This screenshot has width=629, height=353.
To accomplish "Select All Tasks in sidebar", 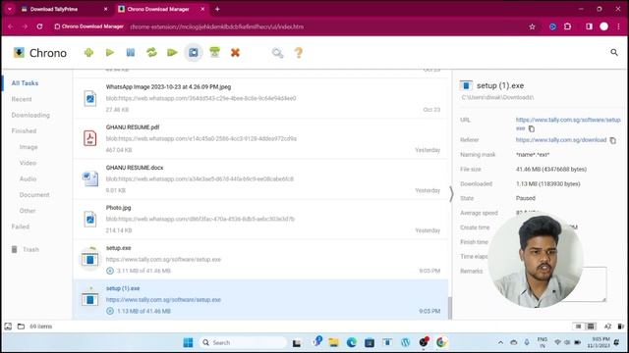I will 25,83.
